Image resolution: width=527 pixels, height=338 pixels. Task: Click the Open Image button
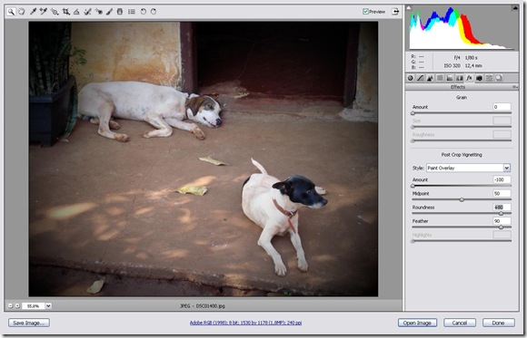(417, 323)
